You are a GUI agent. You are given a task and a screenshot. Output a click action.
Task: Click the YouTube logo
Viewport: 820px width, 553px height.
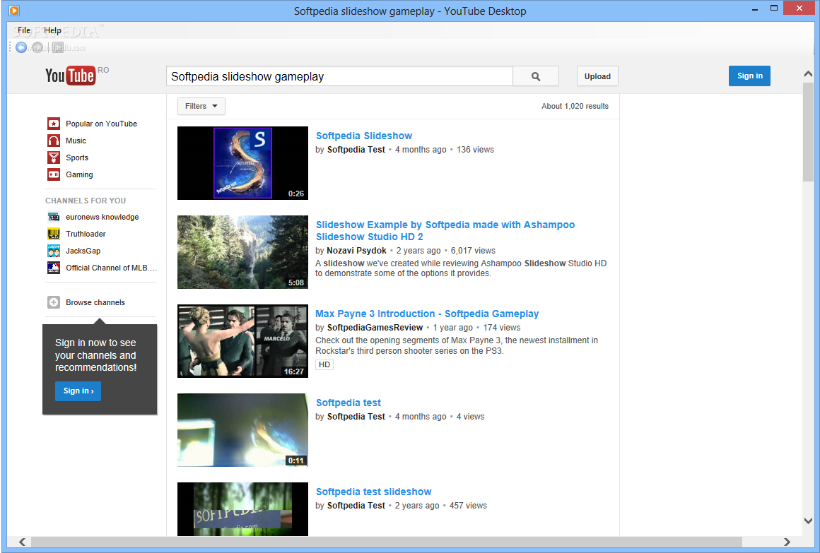coord(70,76)
